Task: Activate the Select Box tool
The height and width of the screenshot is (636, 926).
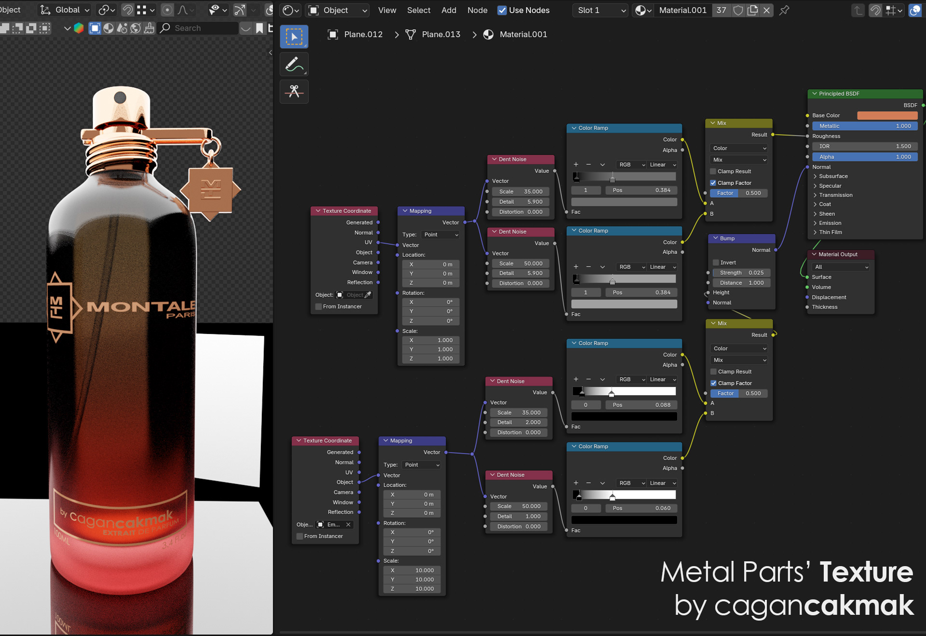Action: pos(294,37)
